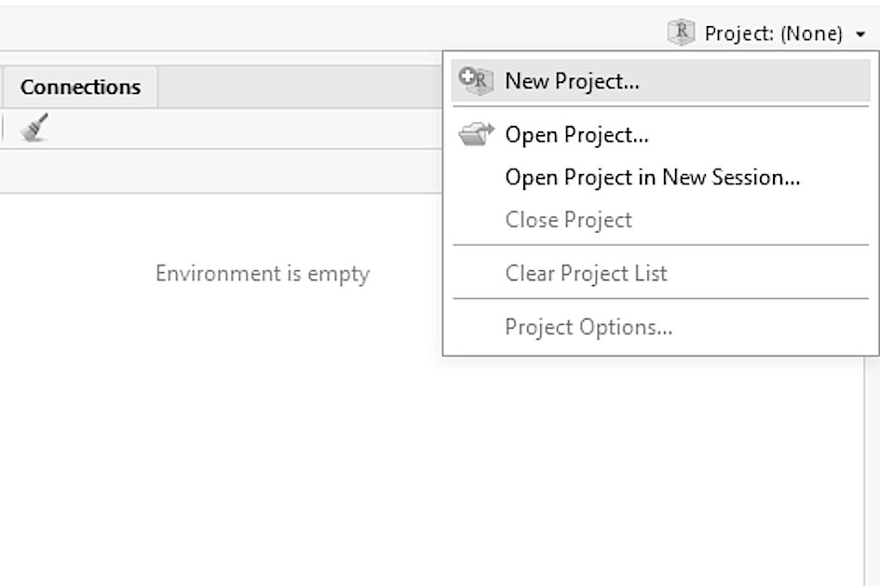
Task: Select the Close Project menu item
Action: click(568, 220)
